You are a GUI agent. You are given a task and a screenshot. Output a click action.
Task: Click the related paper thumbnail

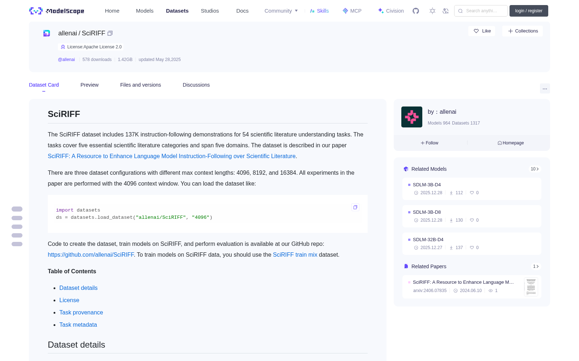click(x=531, y=287)
